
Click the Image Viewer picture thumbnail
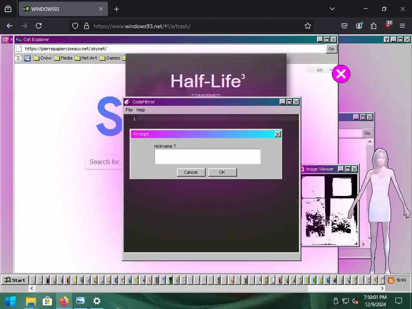[x=330, y=210]
